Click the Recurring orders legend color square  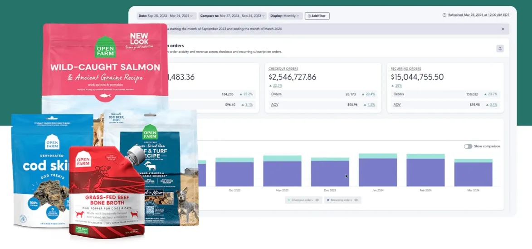(328, 200)
